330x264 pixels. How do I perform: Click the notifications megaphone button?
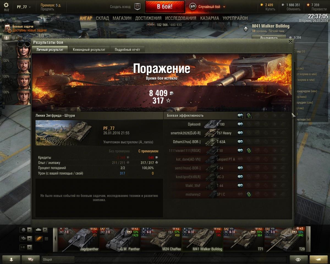tap(318, 259)
